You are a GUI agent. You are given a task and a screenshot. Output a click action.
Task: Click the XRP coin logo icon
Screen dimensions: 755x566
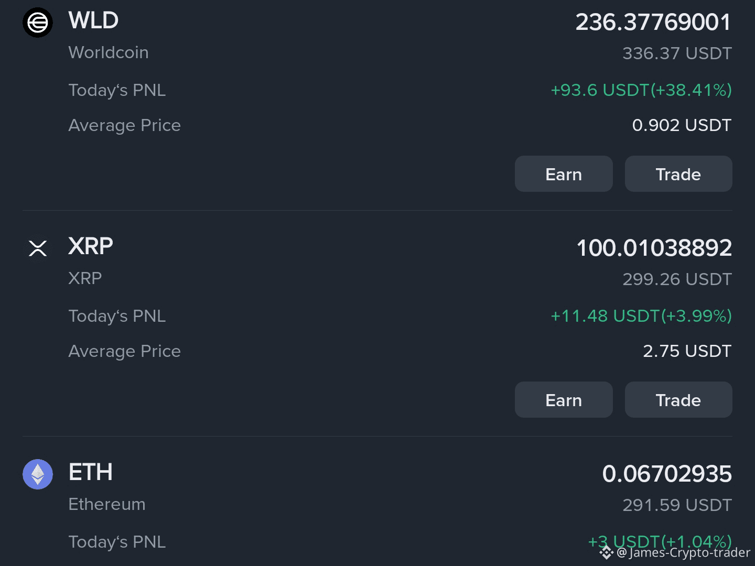click(x=38, y=248)
